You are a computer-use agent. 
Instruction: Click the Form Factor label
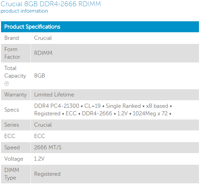[12, 53]
